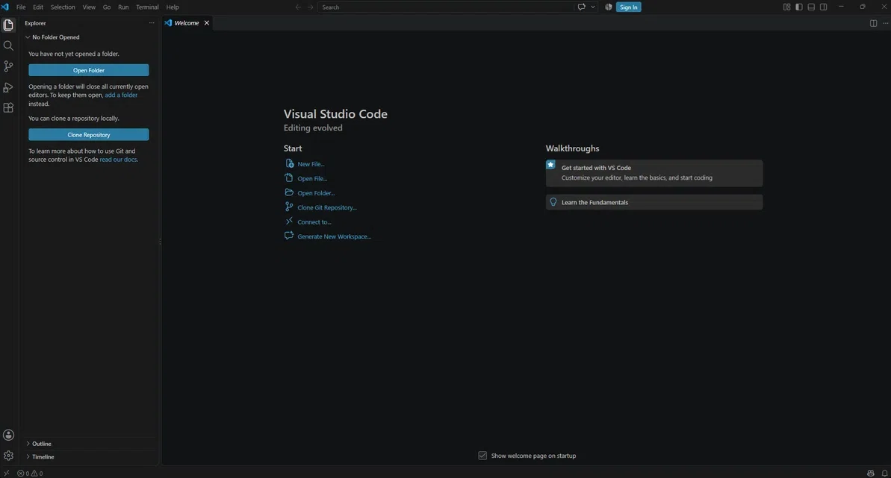Click the Sign In button
The width and height of the screenshot is (891, 478).
628,7
